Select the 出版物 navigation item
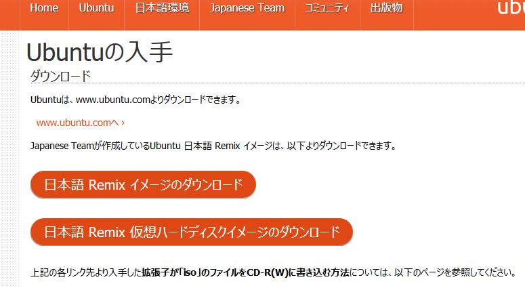The width and height of the screenshot is (525, 288). click(x=386, y=8)
